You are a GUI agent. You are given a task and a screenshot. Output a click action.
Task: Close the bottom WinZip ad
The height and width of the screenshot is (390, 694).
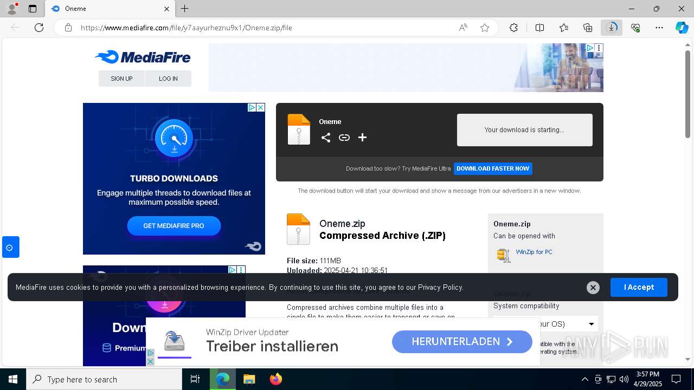coord(151,361)
